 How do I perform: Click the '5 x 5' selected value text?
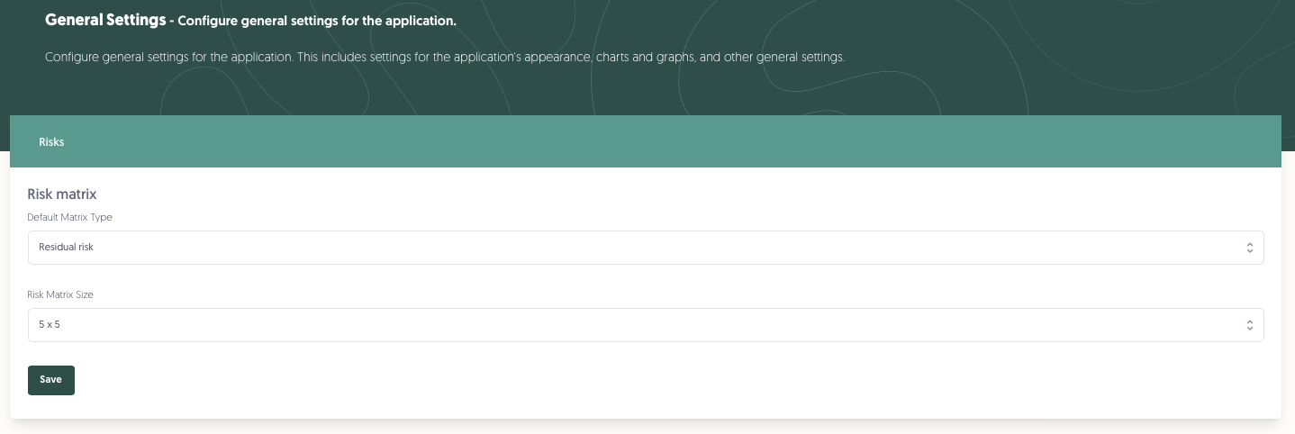[50, 325]
